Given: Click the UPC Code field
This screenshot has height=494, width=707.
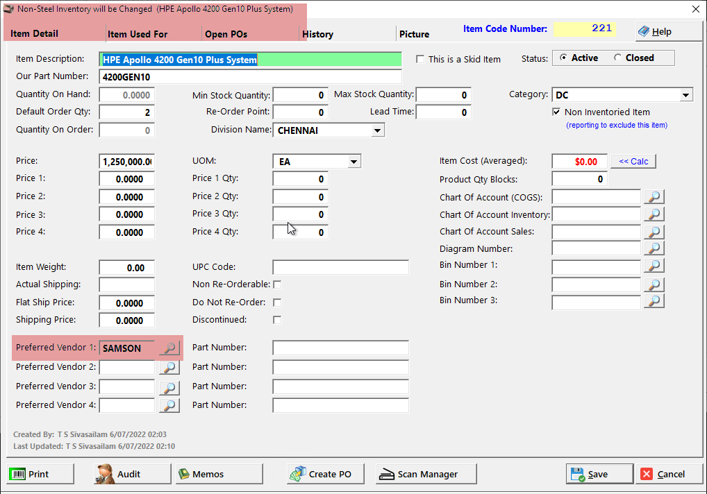Looking at the screenshot, I should [340, 267].
